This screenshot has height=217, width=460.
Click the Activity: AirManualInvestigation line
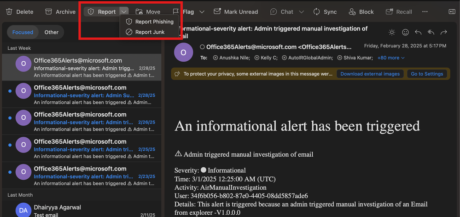220,188
